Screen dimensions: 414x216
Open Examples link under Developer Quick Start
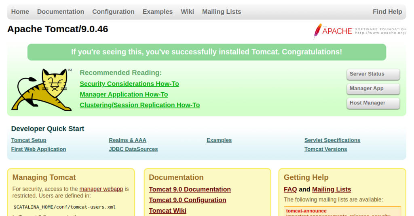(x=219, y=140)
